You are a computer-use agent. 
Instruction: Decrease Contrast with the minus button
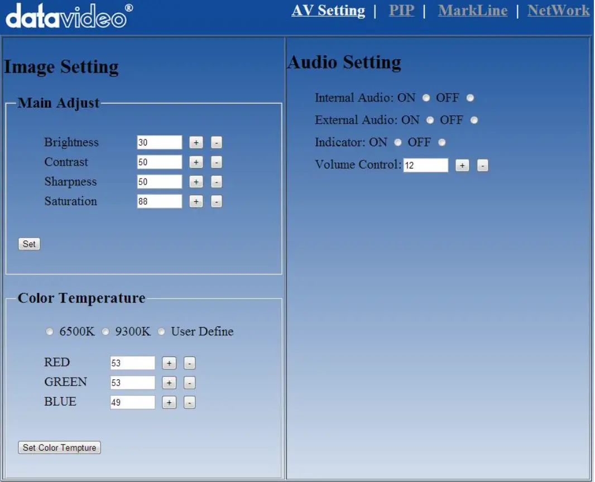[x=217, y=162]
